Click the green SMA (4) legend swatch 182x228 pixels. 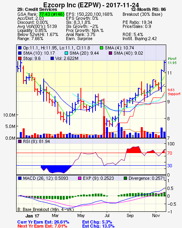click(x=102, y=48)
